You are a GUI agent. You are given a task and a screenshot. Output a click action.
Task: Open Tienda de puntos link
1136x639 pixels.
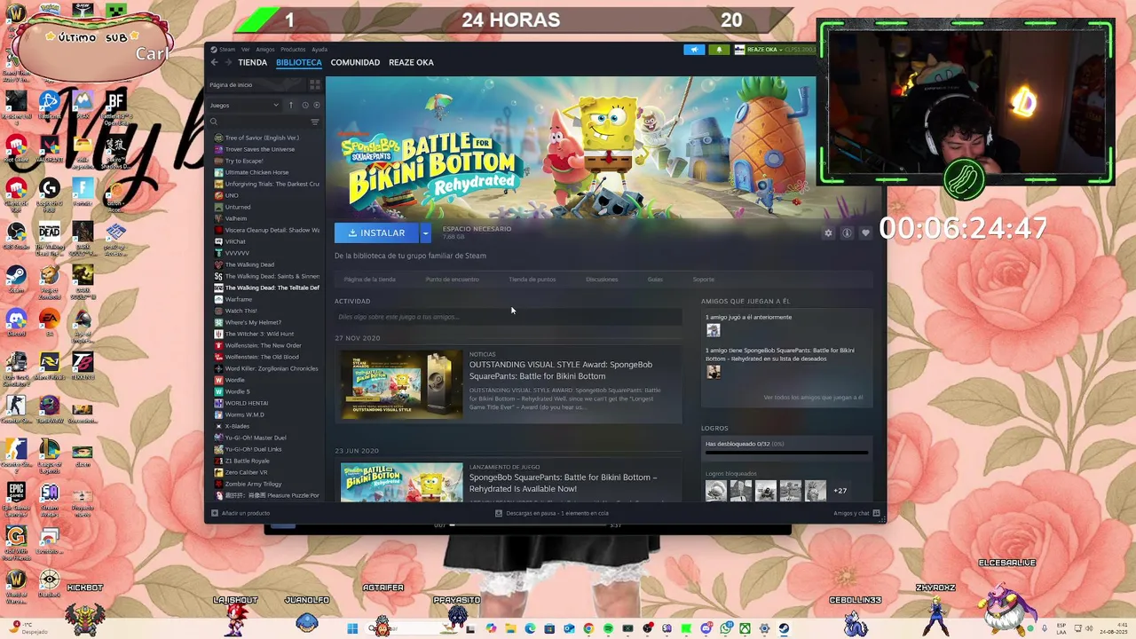coord(532,280)
